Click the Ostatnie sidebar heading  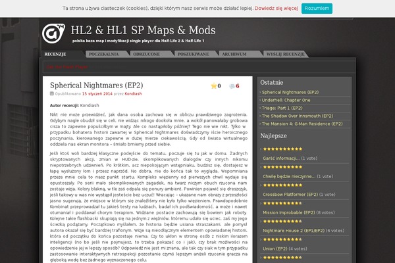tap(271, 83)
